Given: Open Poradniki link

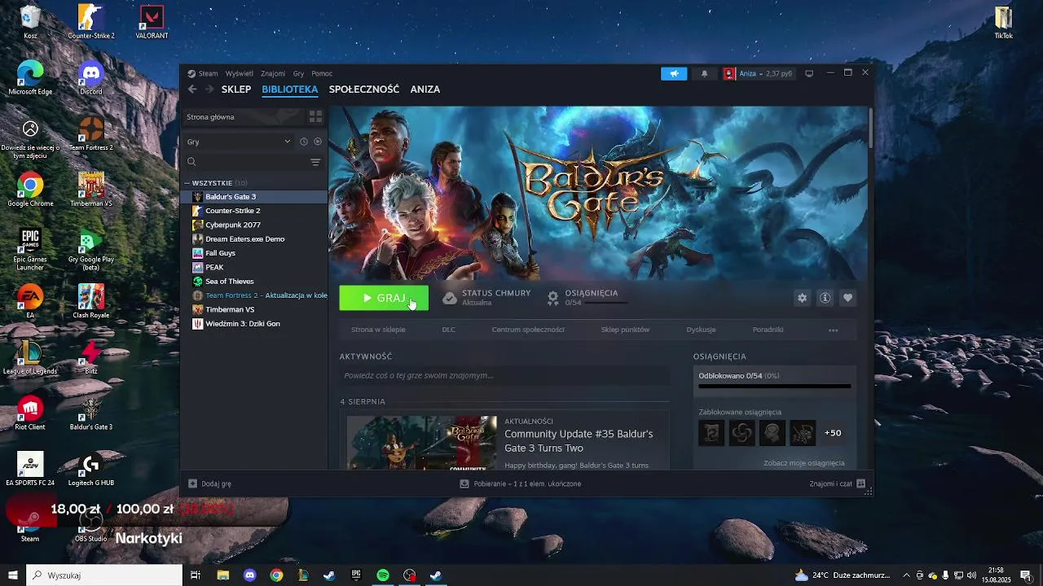Looking at the screenshot, I should 768,330.
